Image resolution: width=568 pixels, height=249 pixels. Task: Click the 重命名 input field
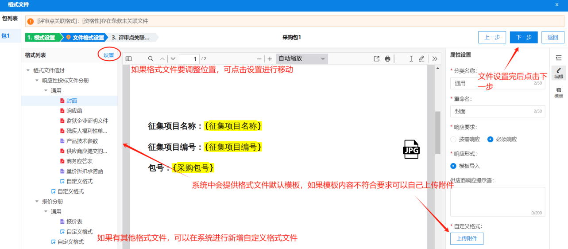498,111
